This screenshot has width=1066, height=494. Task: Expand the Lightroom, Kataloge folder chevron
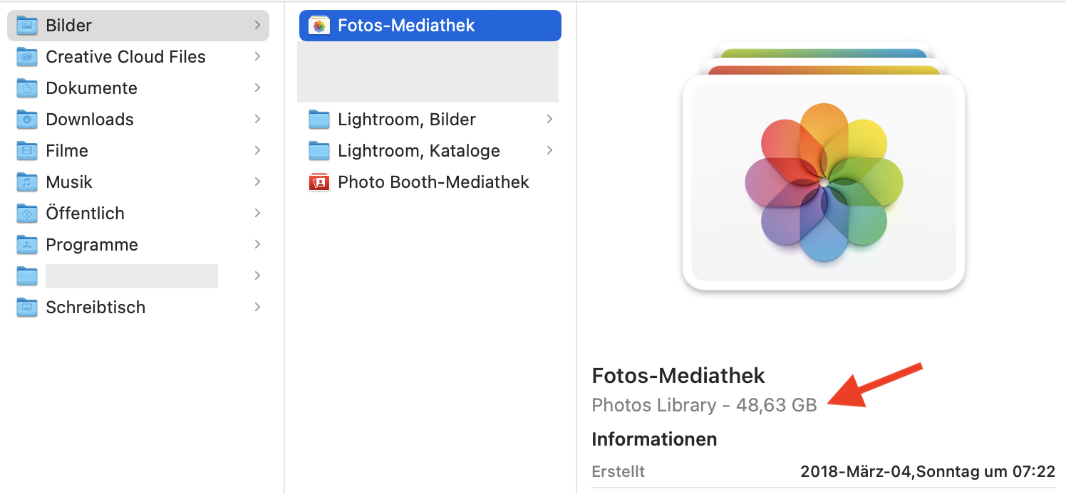coord(549,151)
